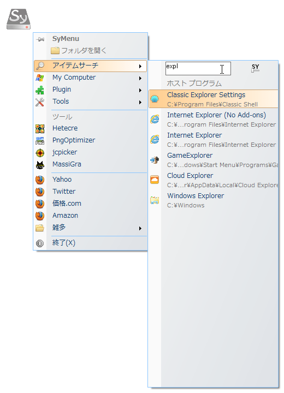284x393 pixels.
Task: Choose 終了(X) to exit SyMenu
Action: (x=90, y=243)
